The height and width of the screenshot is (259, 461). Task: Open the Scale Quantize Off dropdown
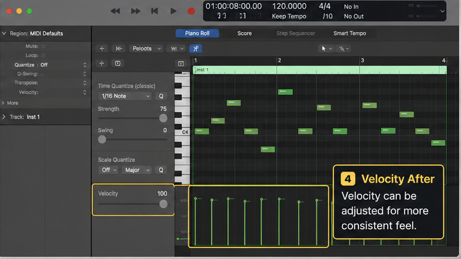pos(108,170)
